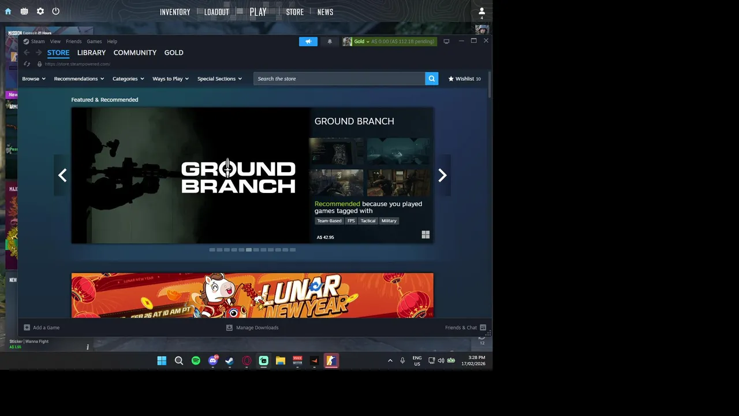Image resolution: width=739 pixels, height=416 pixels.
Task: Select the last carousel page dot
Action: coord(293,250)
